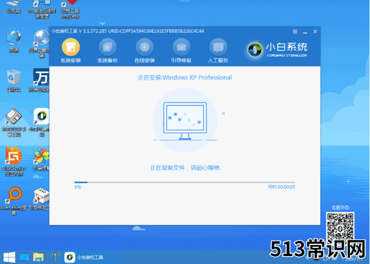Open 远程工具 AnyDesk desktop shortcut
Screen dimensions: 370x264
[70, 9]
